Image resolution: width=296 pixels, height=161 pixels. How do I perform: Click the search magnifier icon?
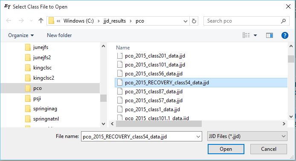point(283,21)
